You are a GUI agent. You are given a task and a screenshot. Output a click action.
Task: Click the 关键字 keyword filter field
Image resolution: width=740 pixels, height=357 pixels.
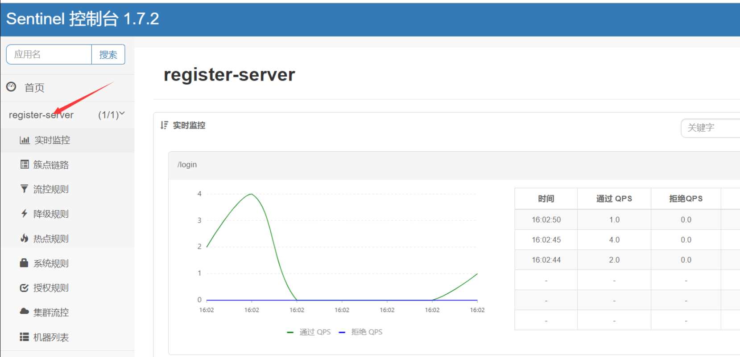tap(711, 128)
